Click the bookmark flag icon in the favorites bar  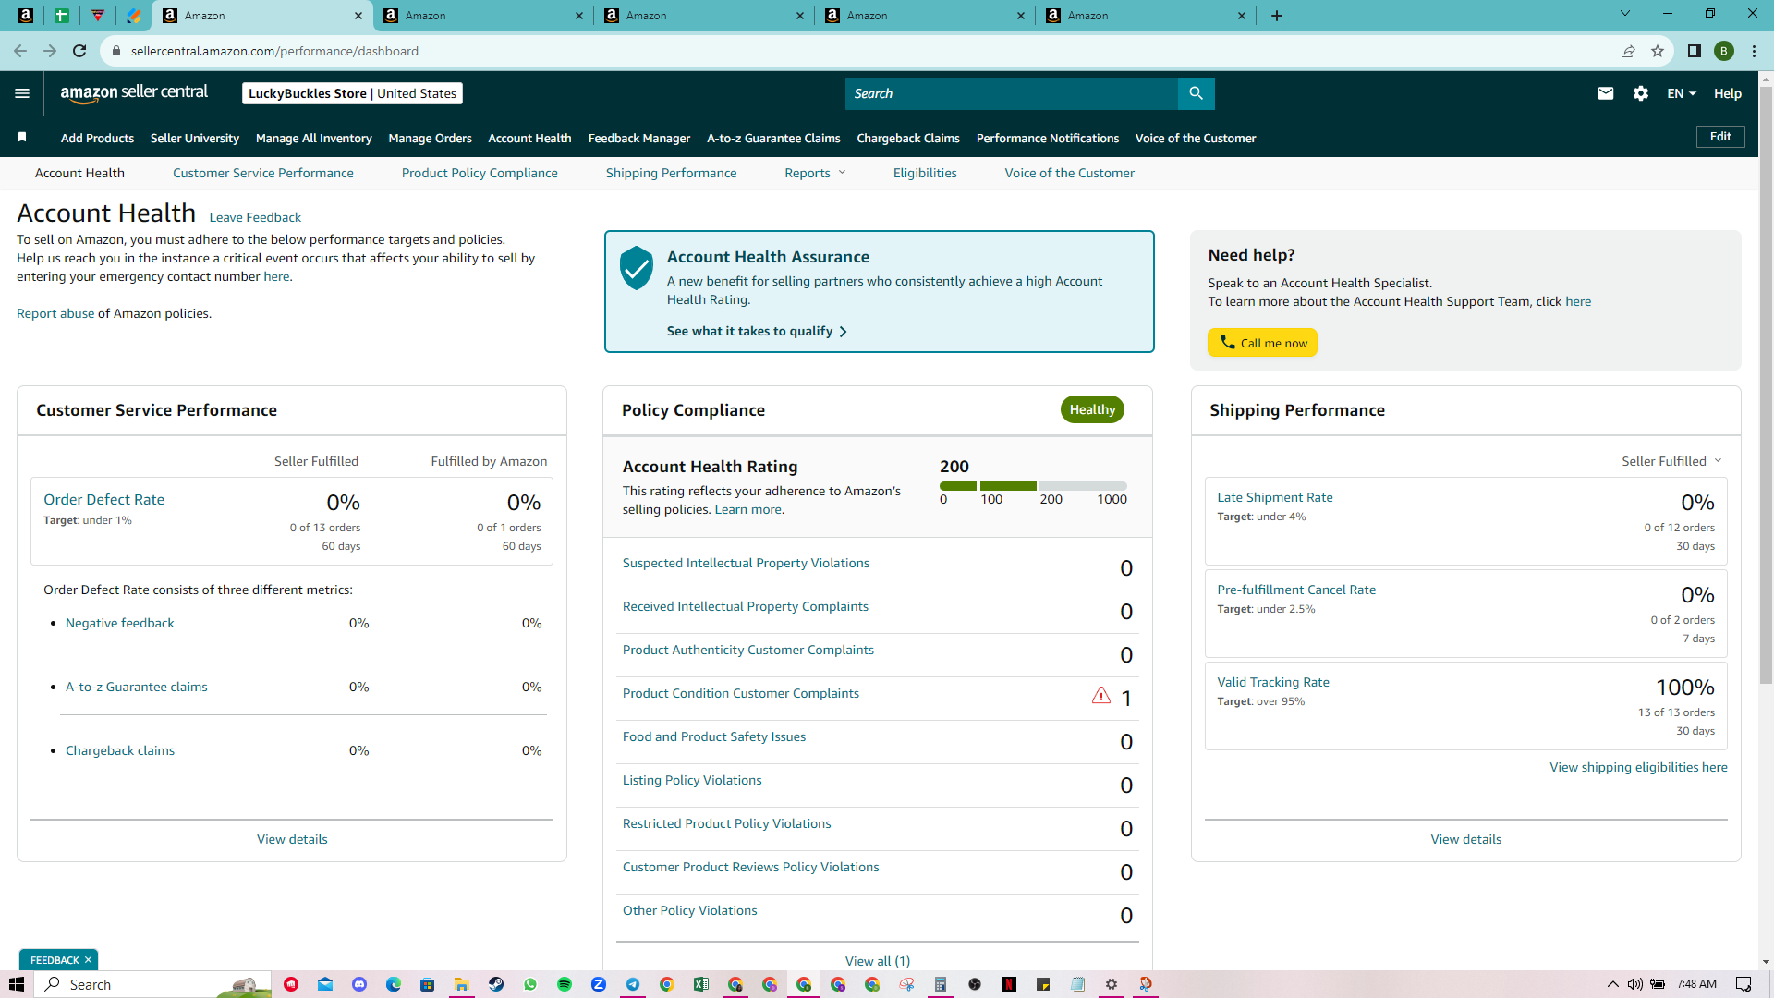[22, 138]
